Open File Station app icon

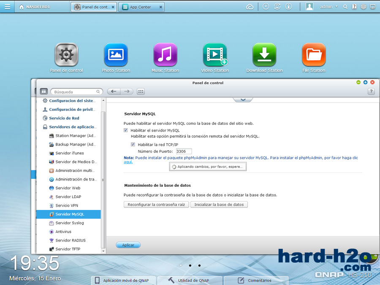(314, 55)
